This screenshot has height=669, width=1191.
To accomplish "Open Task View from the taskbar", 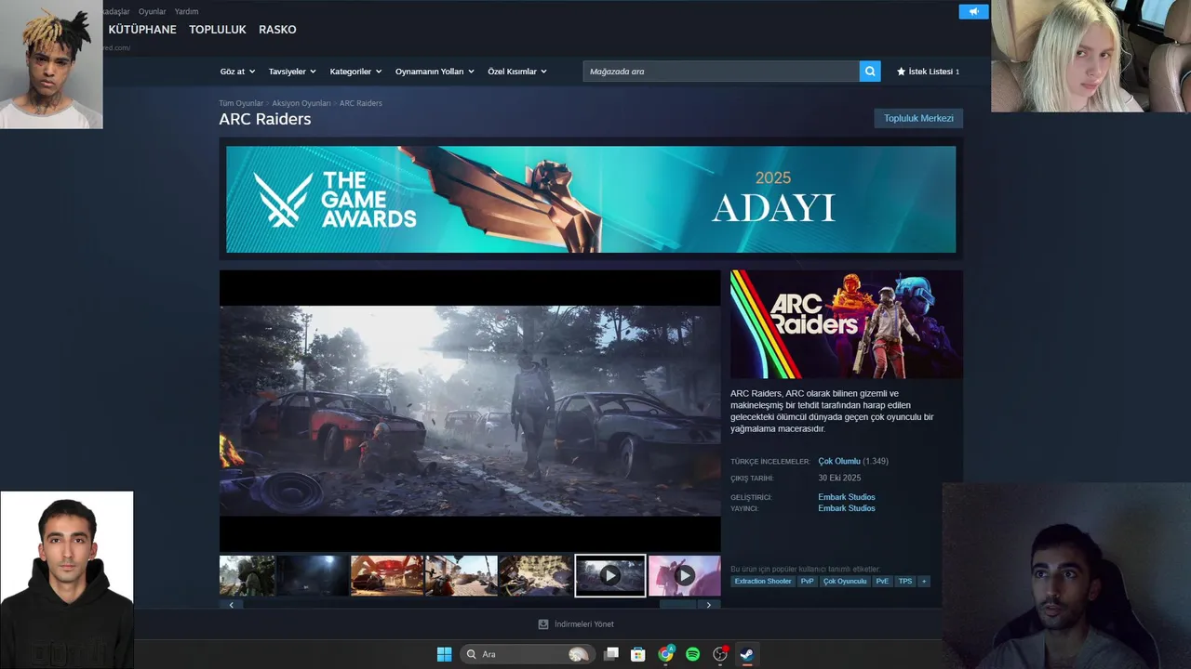I will [x=611, y=654].
